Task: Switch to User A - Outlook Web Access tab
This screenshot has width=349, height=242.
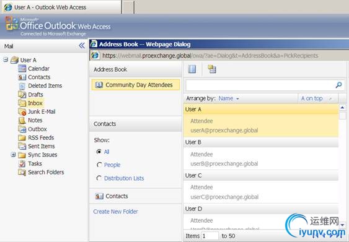Action: click(x=61, y=7)
